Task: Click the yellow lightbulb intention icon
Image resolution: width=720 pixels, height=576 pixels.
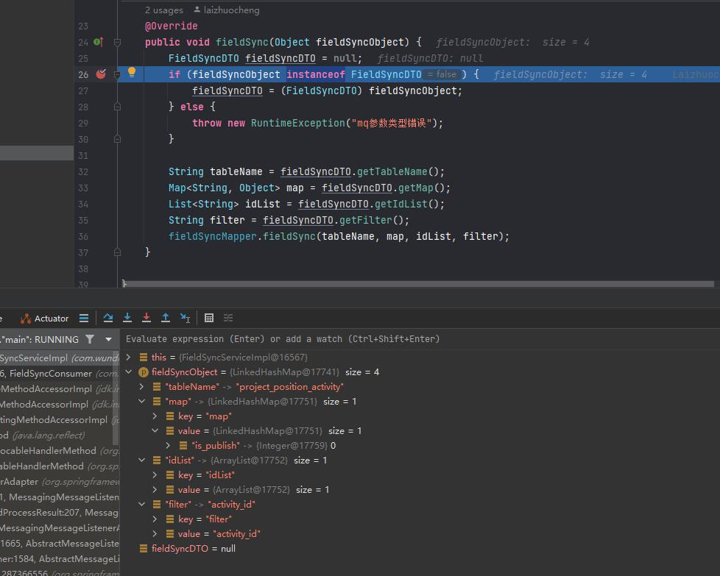Action: 132,72
